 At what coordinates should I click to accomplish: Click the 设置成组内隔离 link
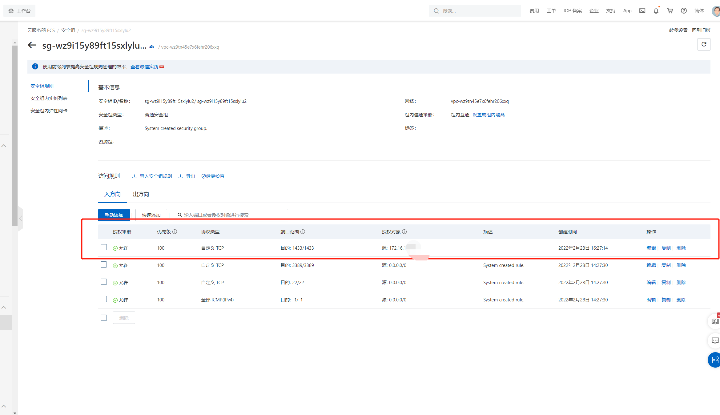(x=489, y=115)
